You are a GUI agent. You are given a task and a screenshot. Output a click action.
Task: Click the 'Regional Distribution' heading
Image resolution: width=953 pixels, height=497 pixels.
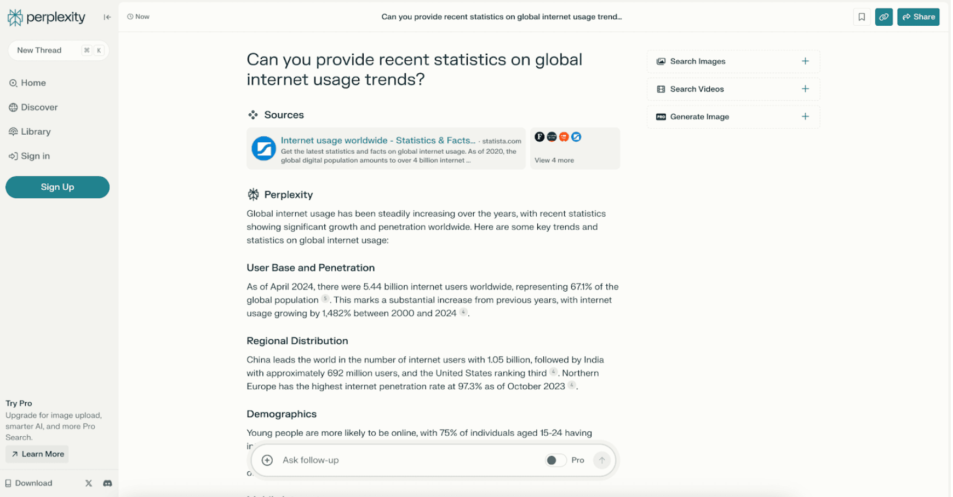(297, 341)
